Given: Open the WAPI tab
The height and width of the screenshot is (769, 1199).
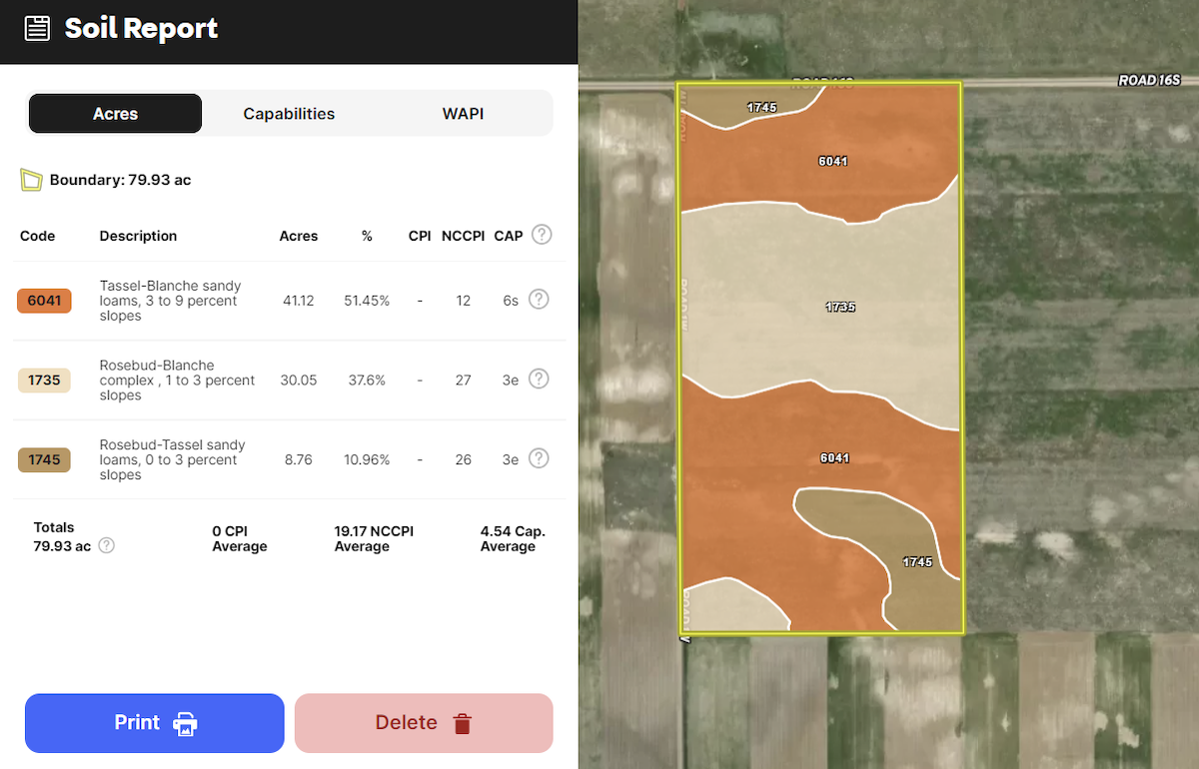Looking at the screenshot, I should [463, 114].
